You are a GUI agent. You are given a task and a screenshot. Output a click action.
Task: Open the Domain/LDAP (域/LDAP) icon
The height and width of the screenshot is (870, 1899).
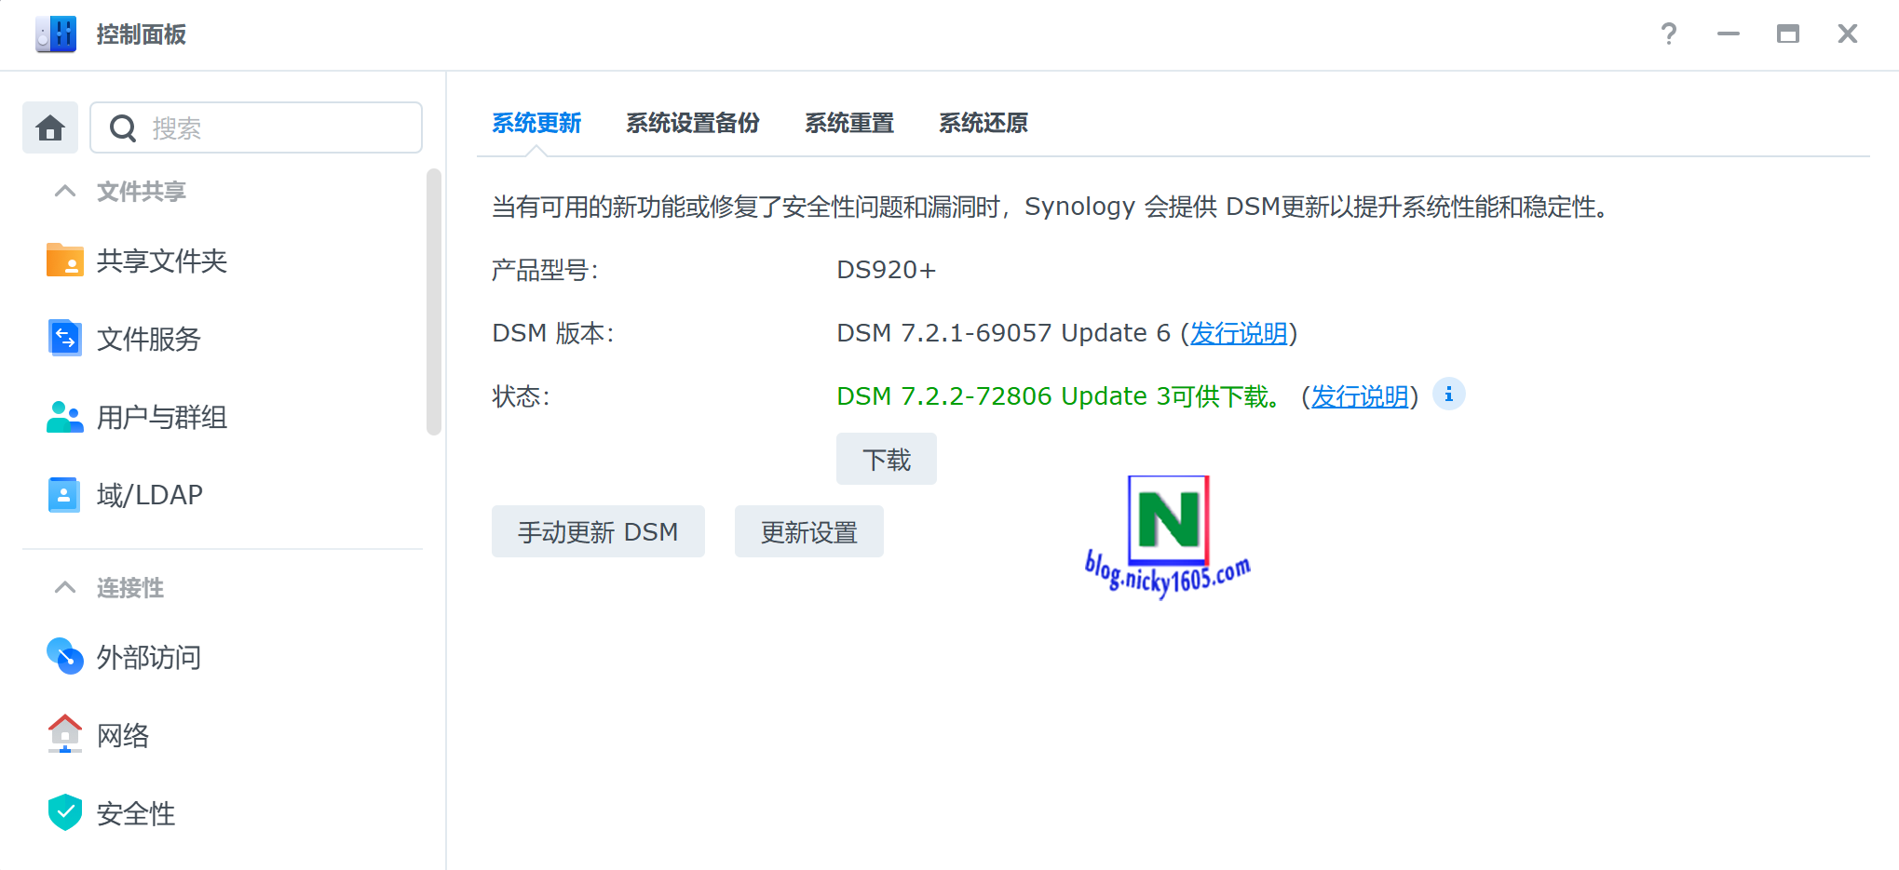point(64,495)
